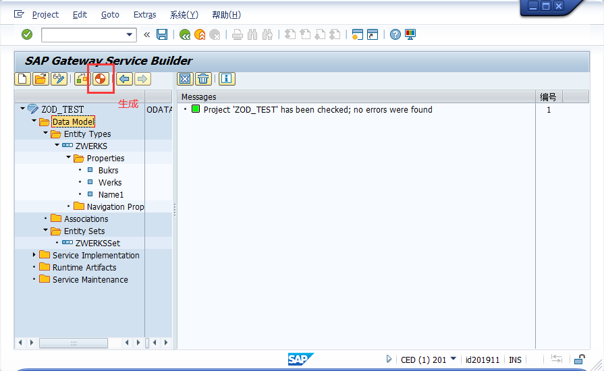
Task: Click the Generate Runtime Objects icon
Action: tap(101, 79)
